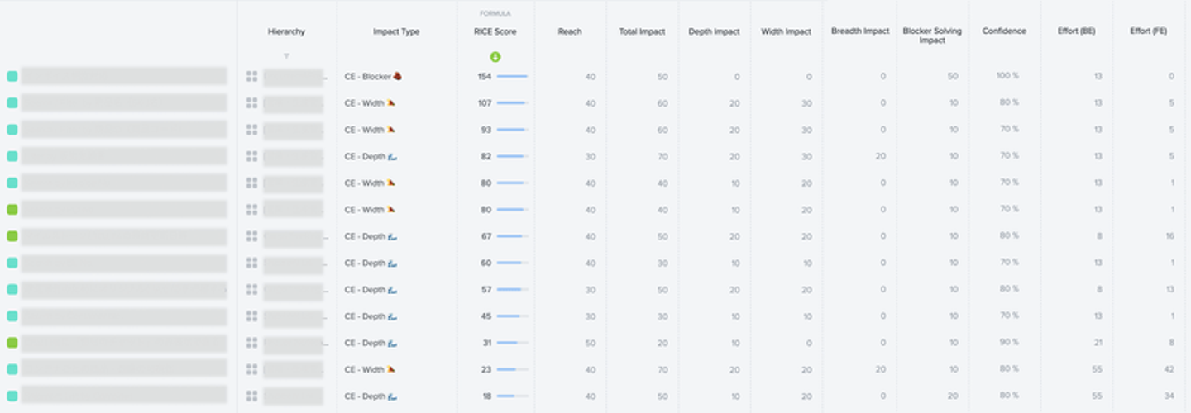Click the hierarchy grid icon in the row scoring 31
The width and height of the screenshot is (1191, 413).
pos(252,343)
